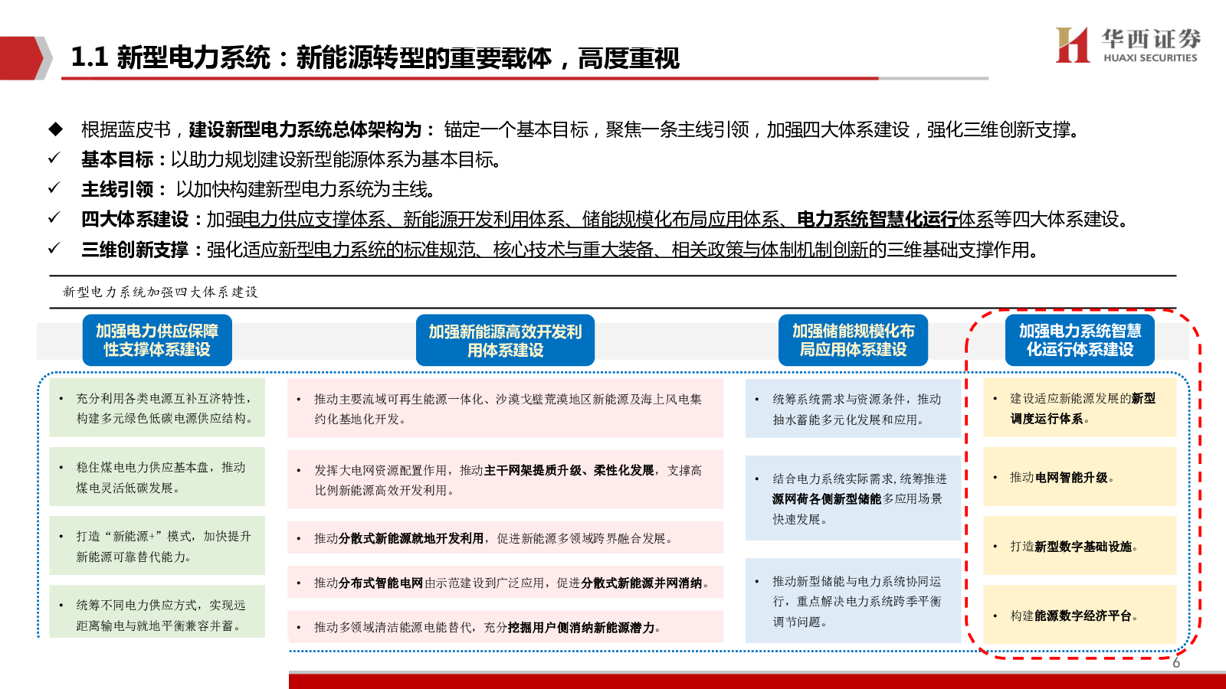The height and width of the screenshot is (689, 1226).
Task: Click the header box '加强储能规模化布局应用体系建设'
Action: pos(854,340)
